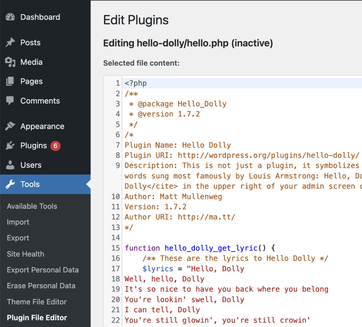Click the 'Editing hello-dolly/hello.php (inactive)' heading
Screen dimensions: 362x327
coord(188,43)
